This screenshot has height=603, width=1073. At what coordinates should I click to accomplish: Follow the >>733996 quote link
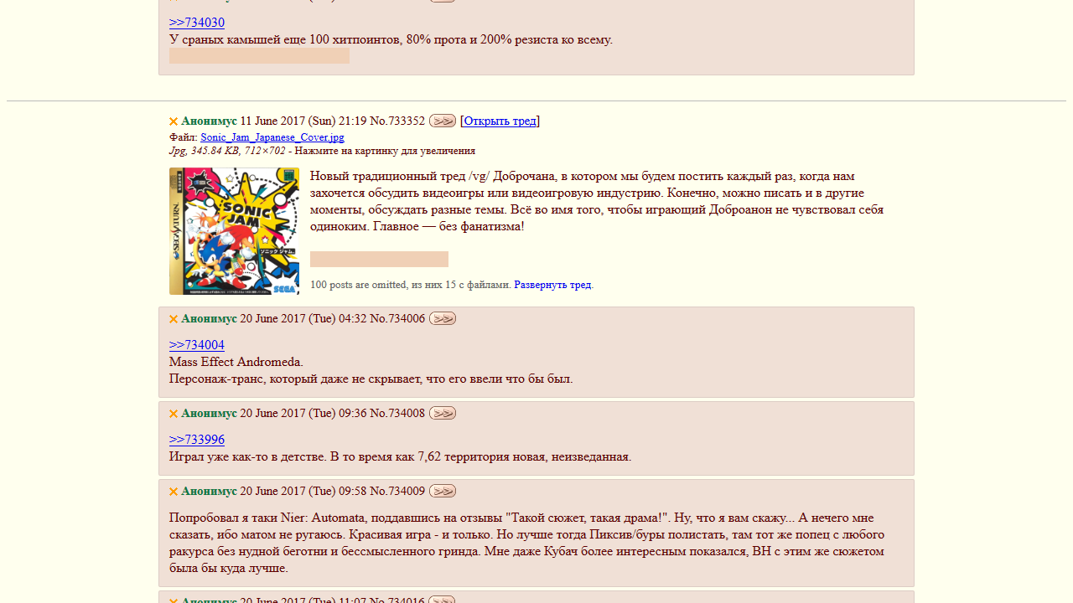click(x=197, y=440)
